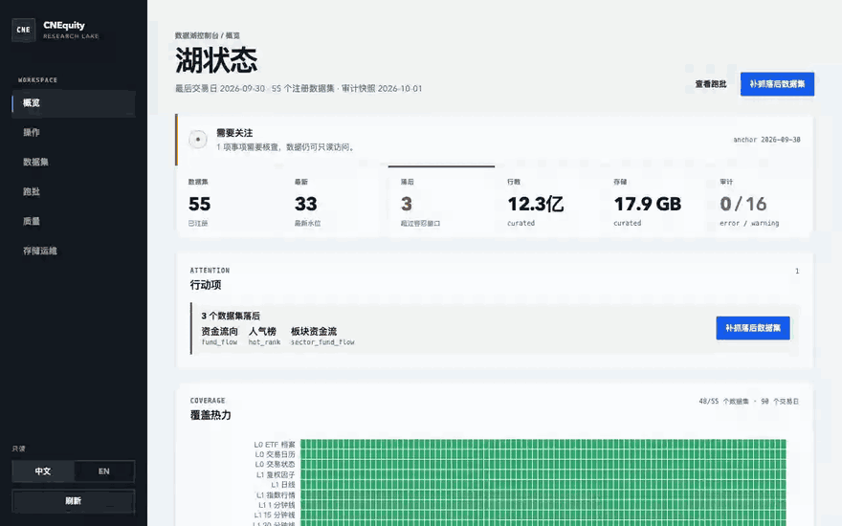Click the 行动项 section heading

(x=205, y=285)
